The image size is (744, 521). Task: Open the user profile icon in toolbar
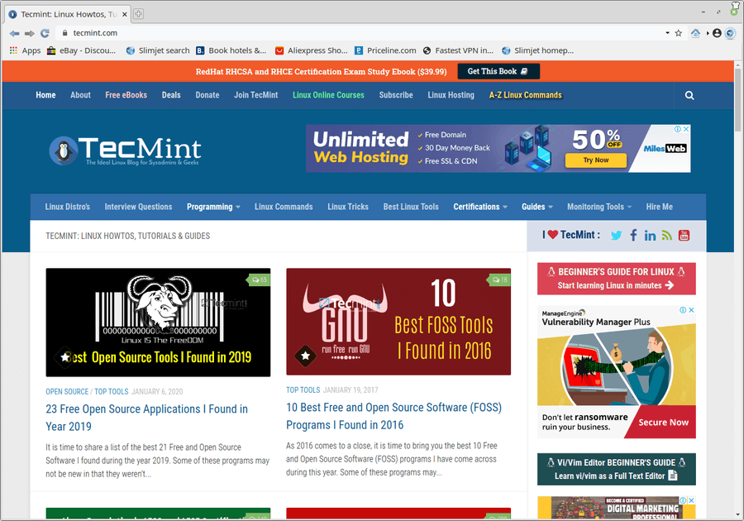click(x=717, y=33)
